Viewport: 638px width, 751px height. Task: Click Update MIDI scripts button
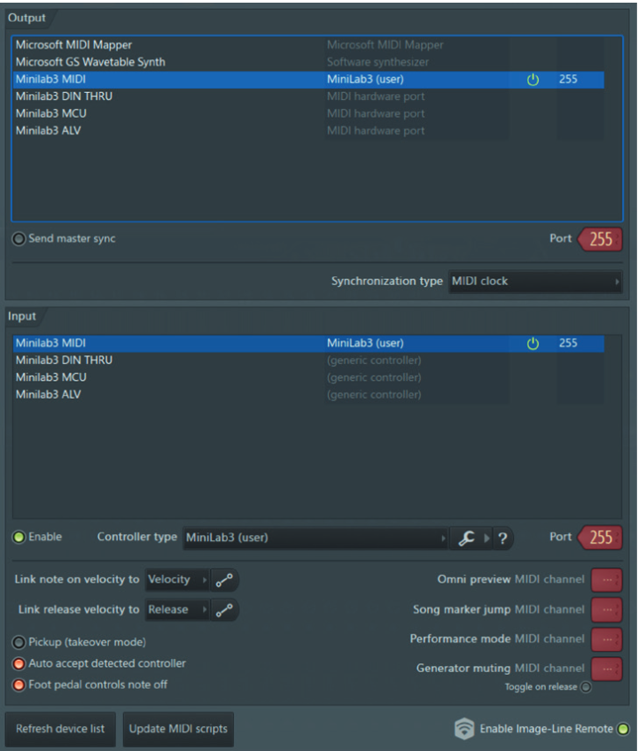(178, 729)
